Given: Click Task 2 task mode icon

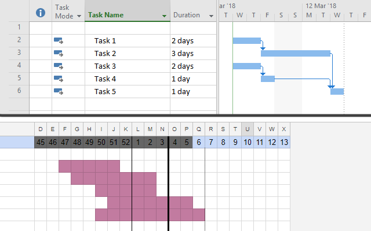Looking at the screenshot, I should click(x=59, y=53).
